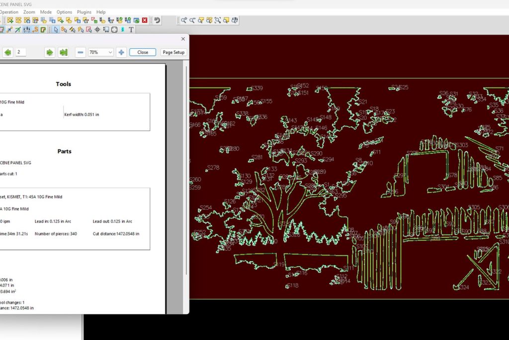Click the crosshair move tool icon

pyautogui.click(x=97, y=30)
